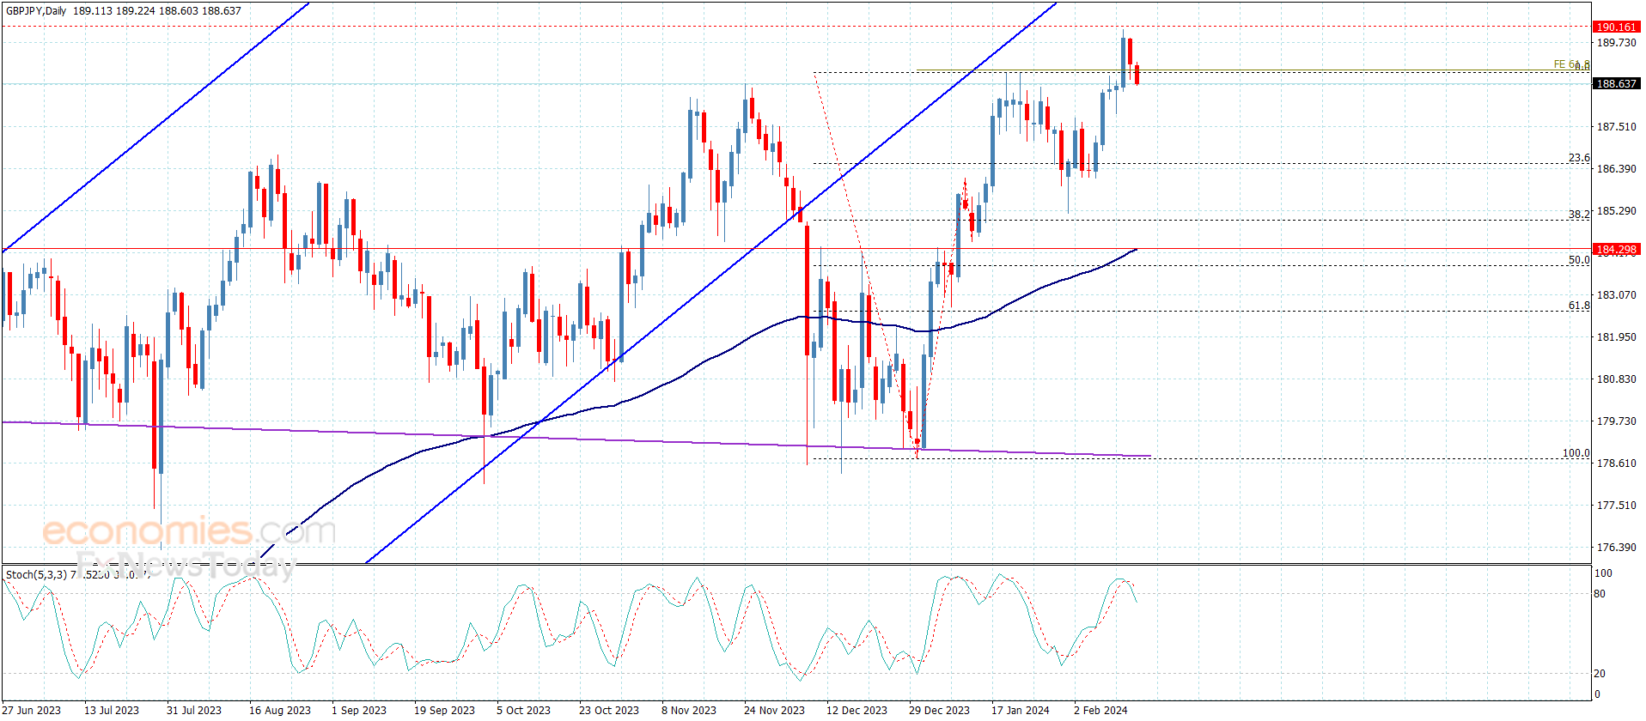The image size is (1646, 721).
Task: Click the 100.0 Fibonacci level label
Action: [1576, 453]
